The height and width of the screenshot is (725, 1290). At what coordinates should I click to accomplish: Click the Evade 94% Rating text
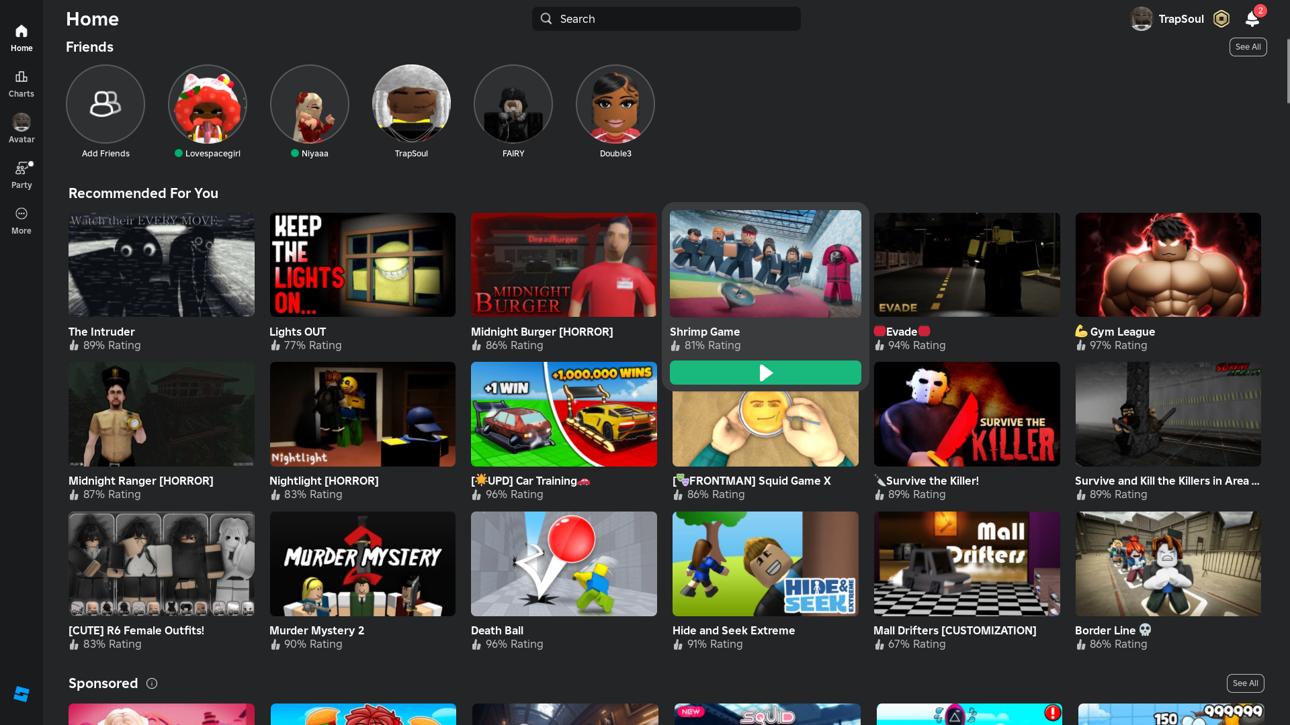point(917,345)
